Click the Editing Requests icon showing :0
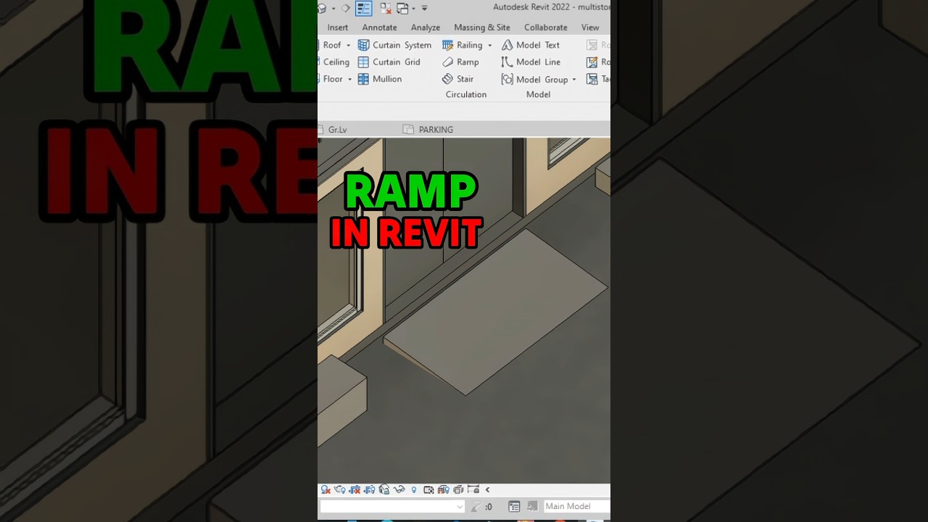Viewport: 928px width, 522px height. [x=481, y=506]
